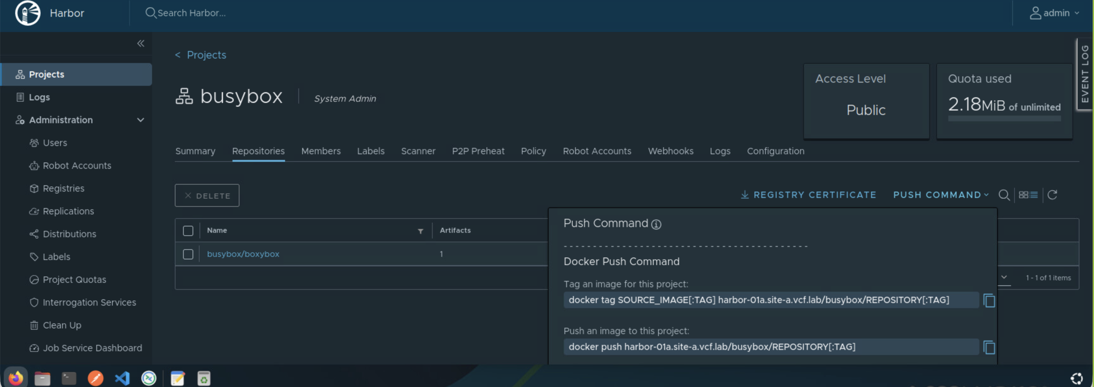Click the DELETE button
The width and height of the screenshot is (1094, 387).
(207, 195)
